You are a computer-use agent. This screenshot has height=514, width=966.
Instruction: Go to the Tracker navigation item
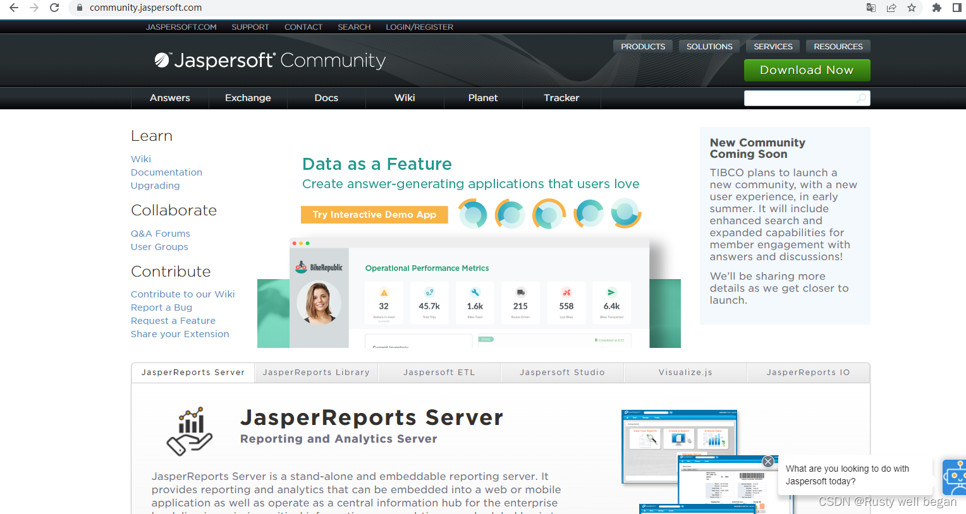(x=561, y=98)
